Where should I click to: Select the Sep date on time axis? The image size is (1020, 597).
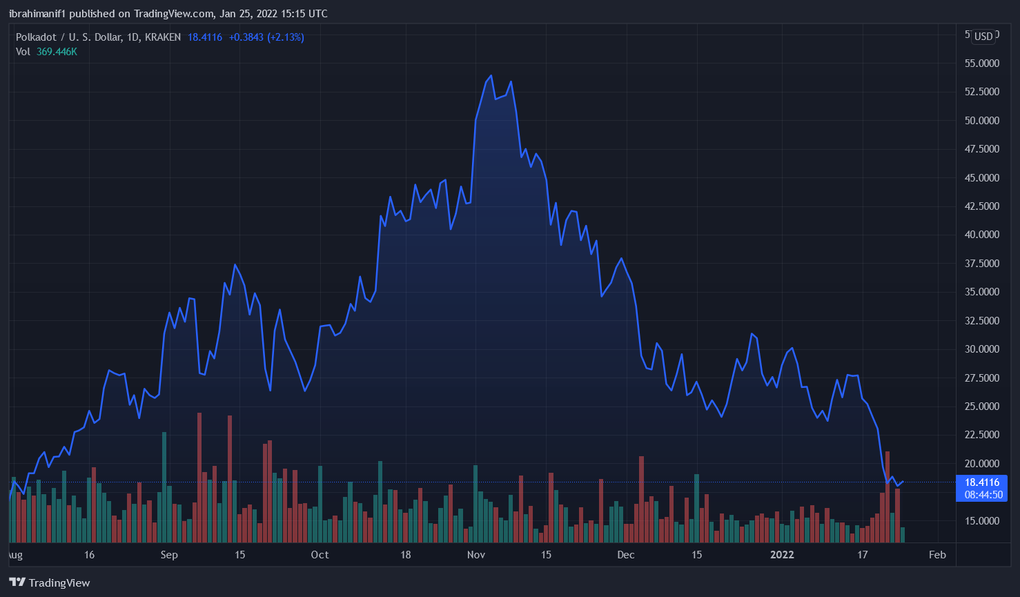pos(169,555)
